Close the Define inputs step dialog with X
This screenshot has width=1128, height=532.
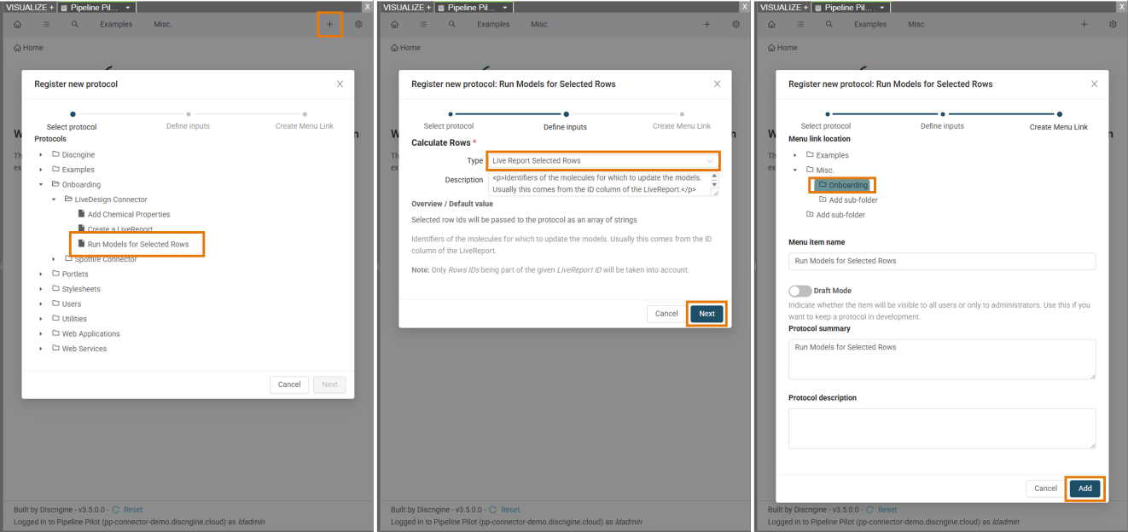coord(717,84)
